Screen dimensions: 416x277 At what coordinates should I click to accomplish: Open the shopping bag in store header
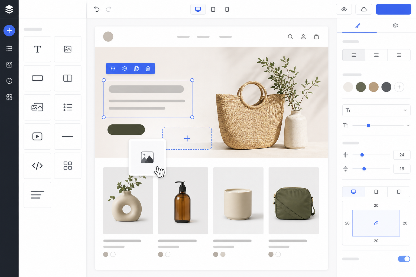click(316, 37)
